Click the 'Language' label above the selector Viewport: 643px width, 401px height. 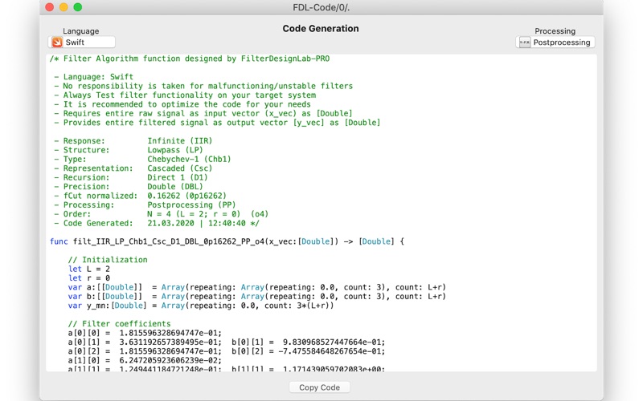point(81,31)
